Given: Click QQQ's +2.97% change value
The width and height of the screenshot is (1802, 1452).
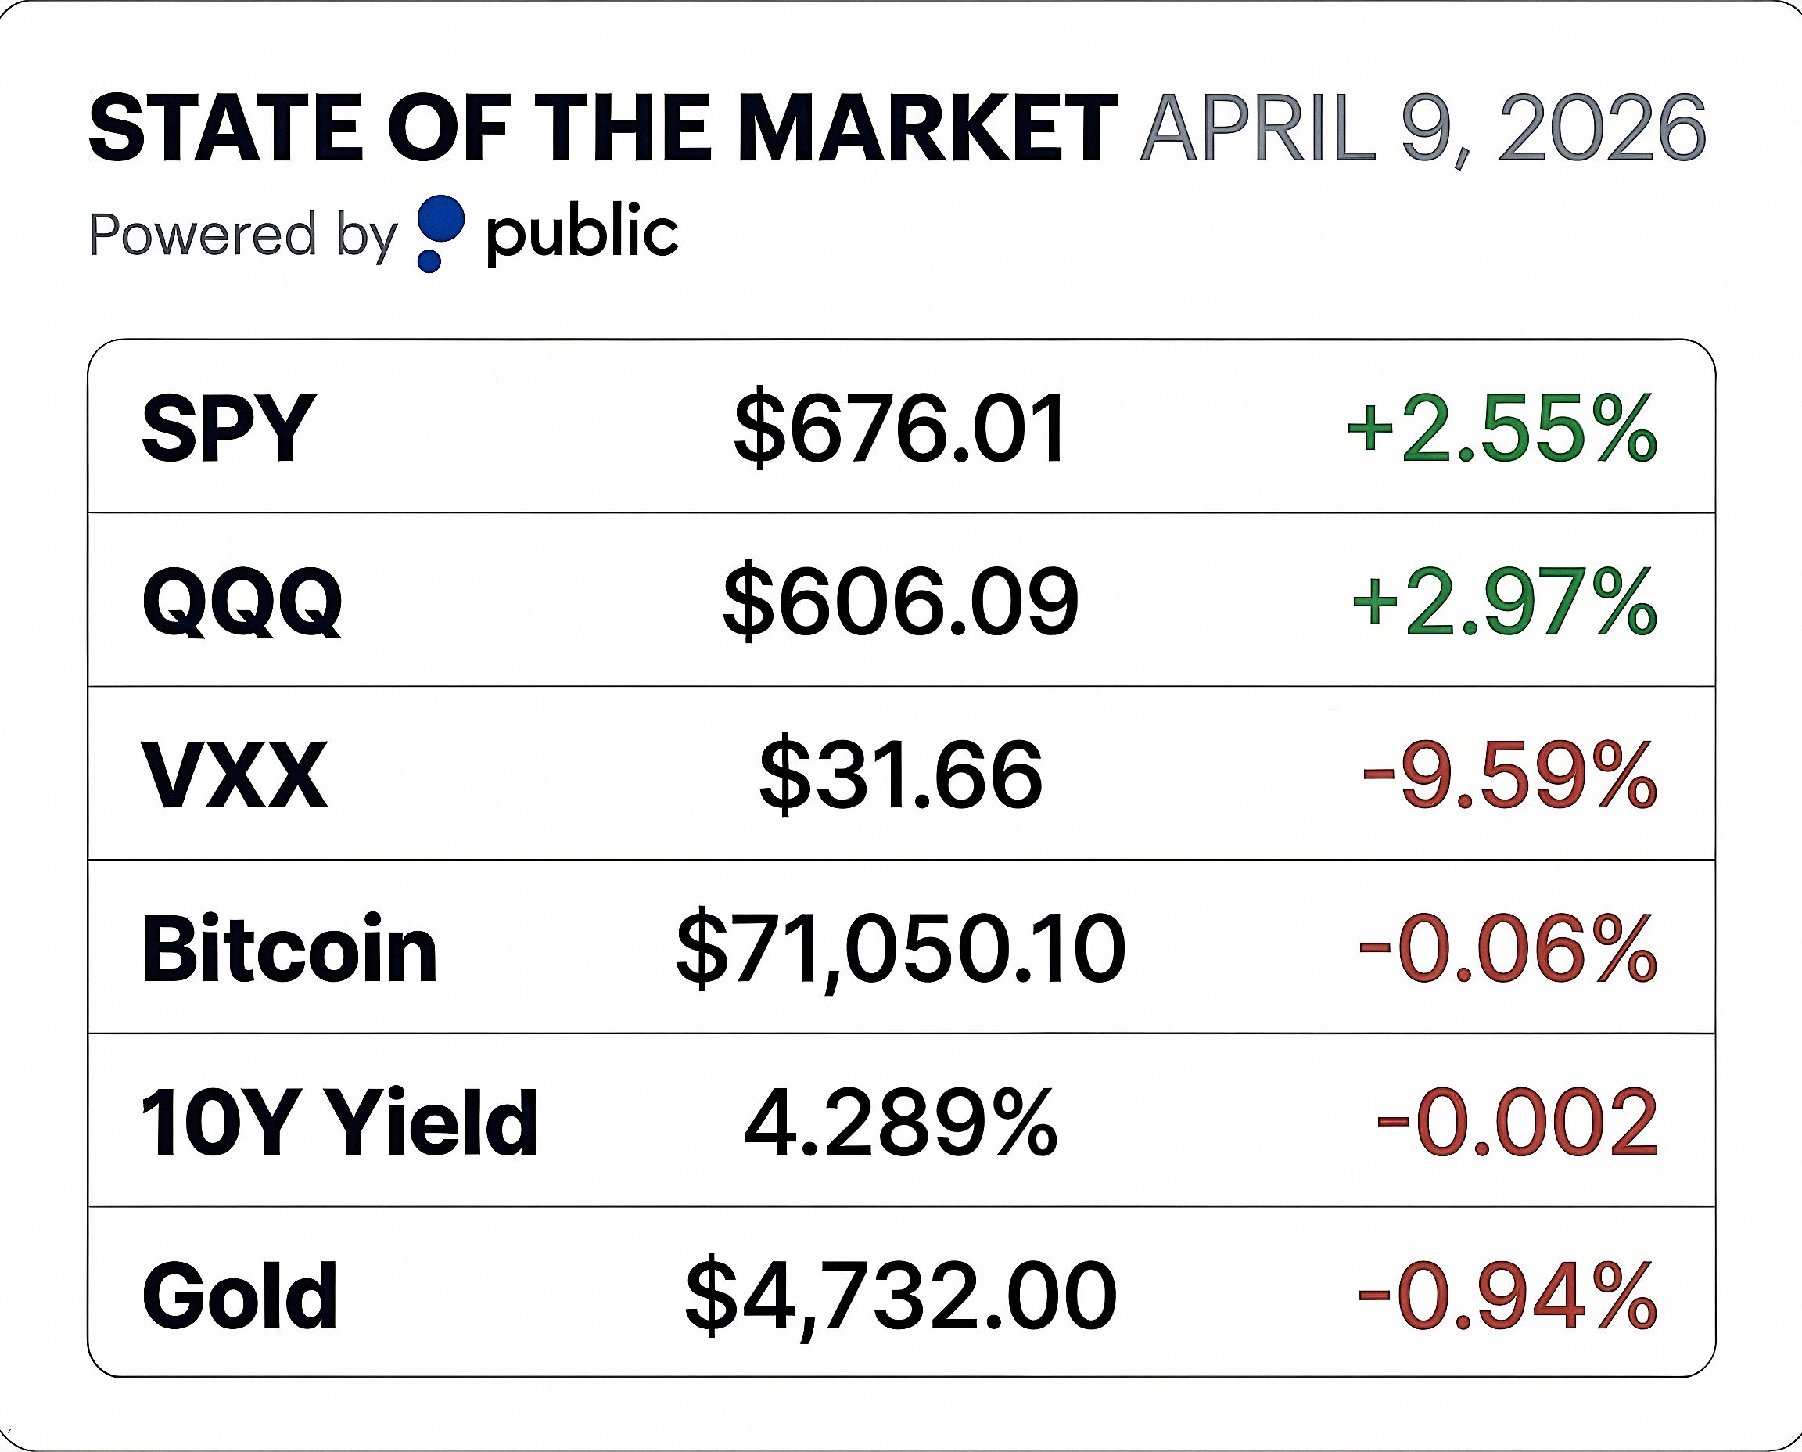Looking at the screenshot, I should (x=1503, y=602).
